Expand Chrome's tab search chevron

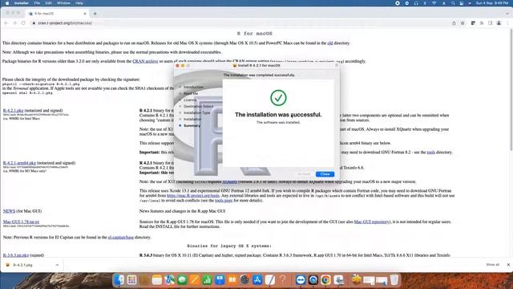tap(507, 14)
